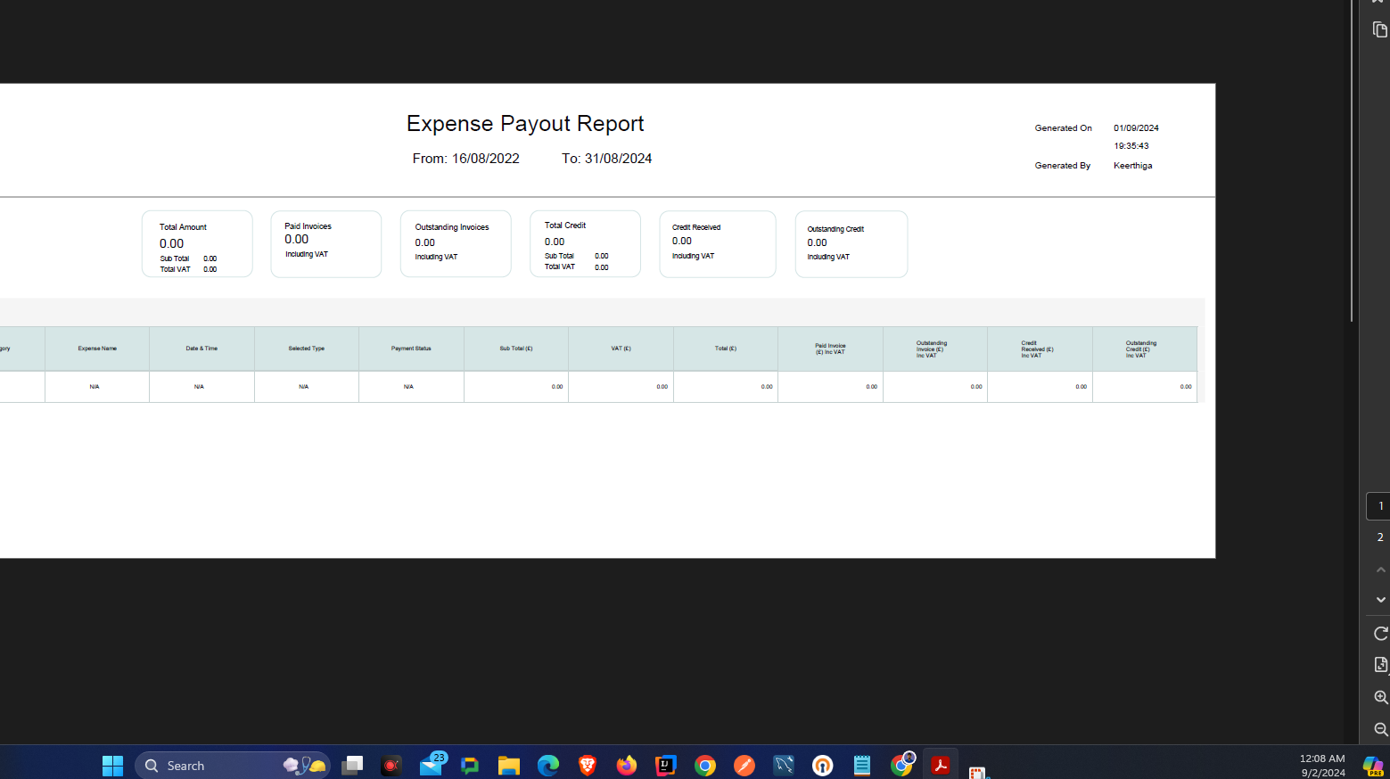Click the Outstanding Credit (£) Inc VAT header
Viewport: 1390px width, 779px height.
coord(1145,348)
